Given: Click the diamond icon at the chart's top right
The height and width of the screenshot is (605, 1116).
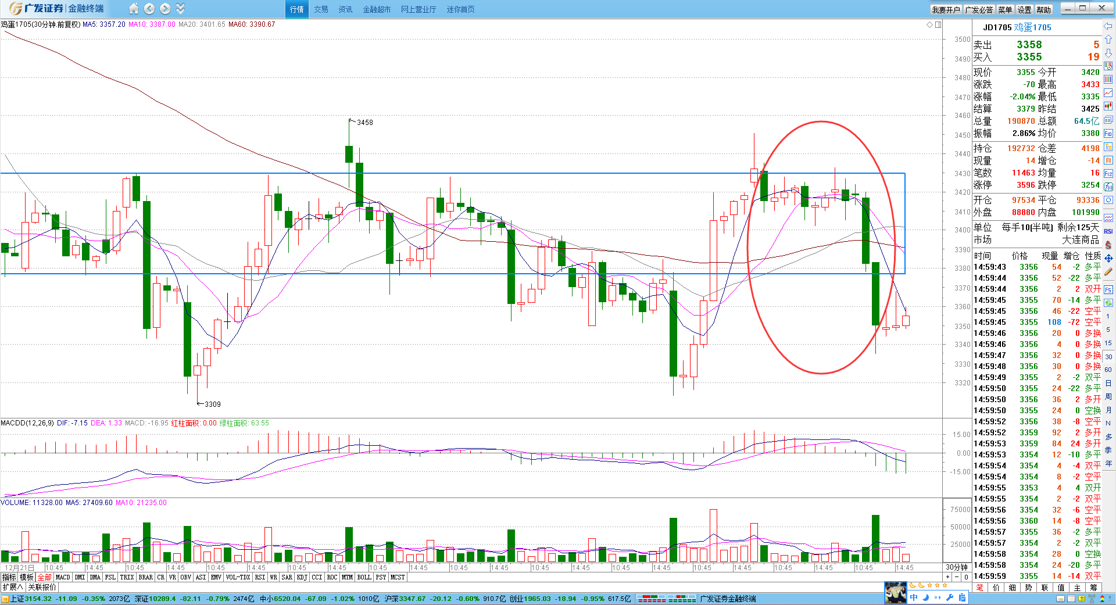Looking at the screenshot, I should 929,24.
